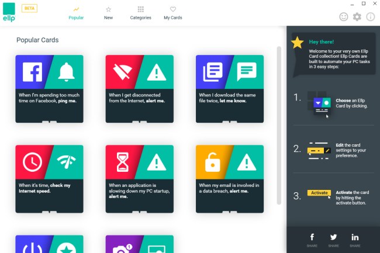Image resolution: width=380 pixels, height=253 pixels.
Task: Share on Facebook
Action: point(312,240)
